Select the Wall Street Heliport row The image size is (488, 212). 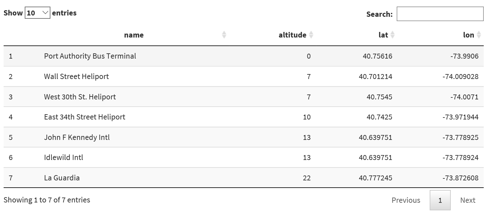76,76
